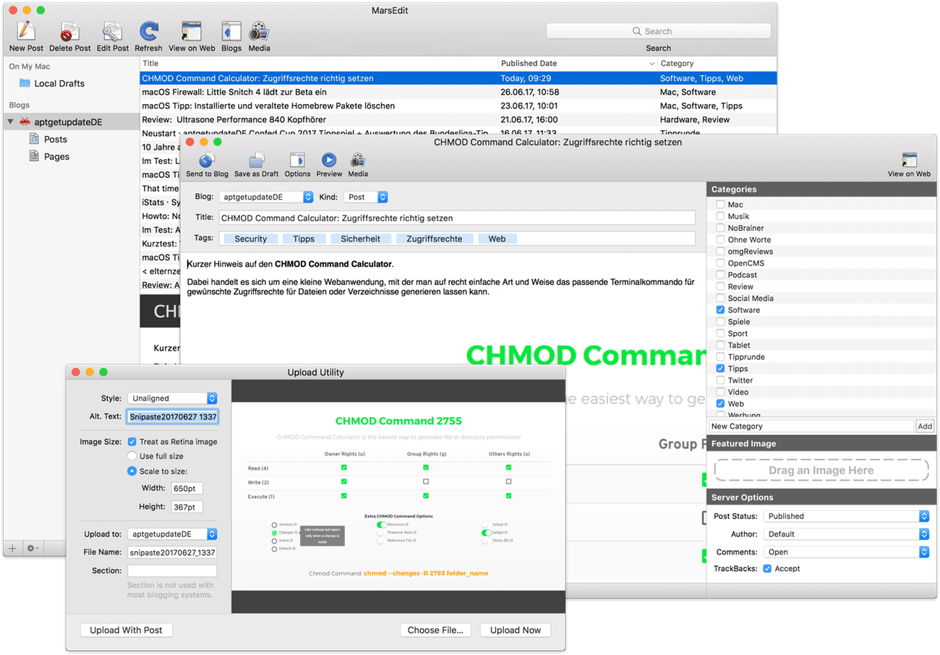Open Media in main MarsEdit toolbar
Image resolution: width=940 pixels, height=655 pixels.
click(259, 32)
